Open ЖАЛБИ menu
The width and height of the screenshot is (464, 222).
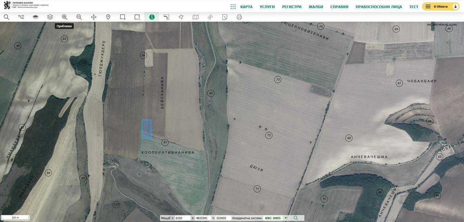(x=316, y=7)
